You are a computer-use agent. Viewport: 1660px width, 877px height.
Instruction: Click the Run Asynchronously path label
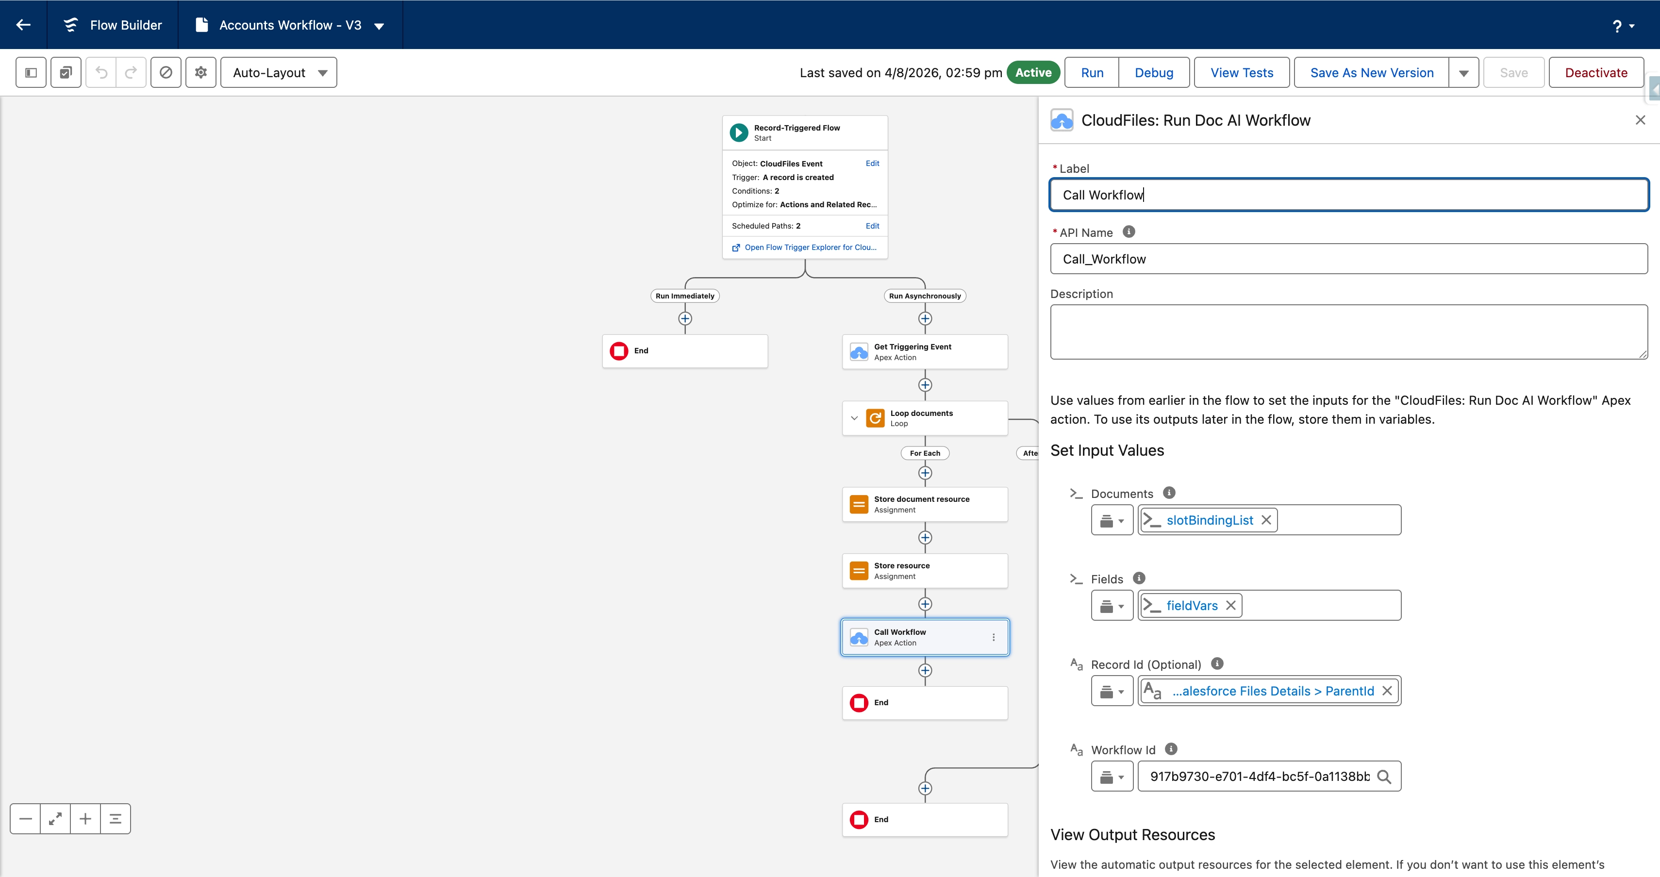[x=925, y=296]
